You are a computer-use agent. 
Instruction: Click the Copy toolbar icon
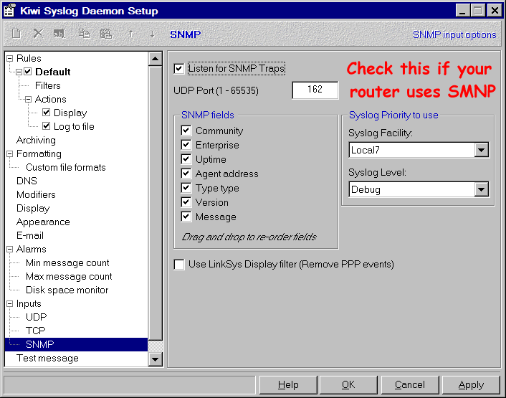click(85, 34)
